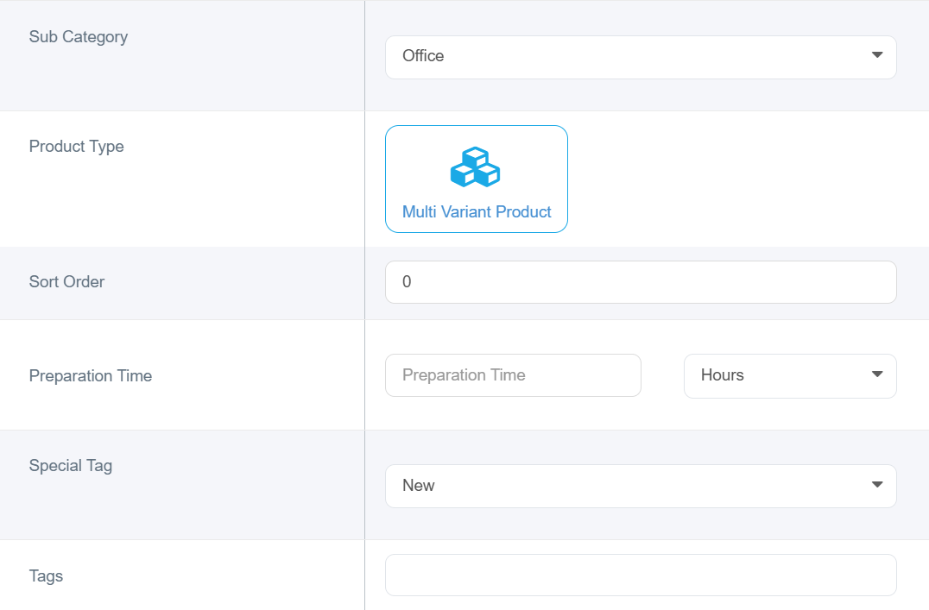Viewport: 929px width, 610px height.
Task: Open the Hours unit dropdown
Action: [790, 376]
